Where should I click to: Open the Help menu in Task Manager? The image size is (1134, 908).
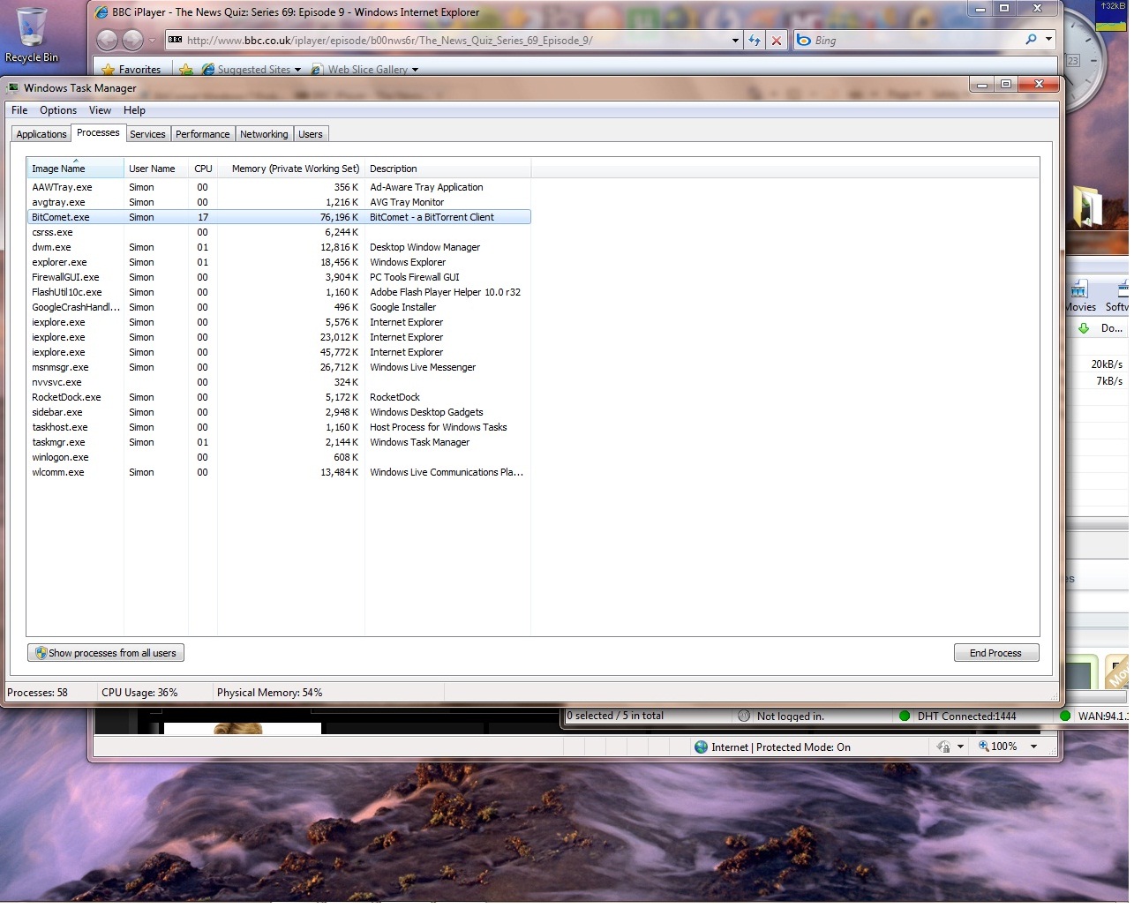tap(134, 110)
